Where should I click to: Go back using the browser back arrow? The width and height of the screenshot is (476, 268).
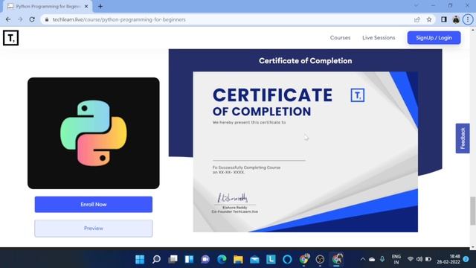[x=8, y=19]
